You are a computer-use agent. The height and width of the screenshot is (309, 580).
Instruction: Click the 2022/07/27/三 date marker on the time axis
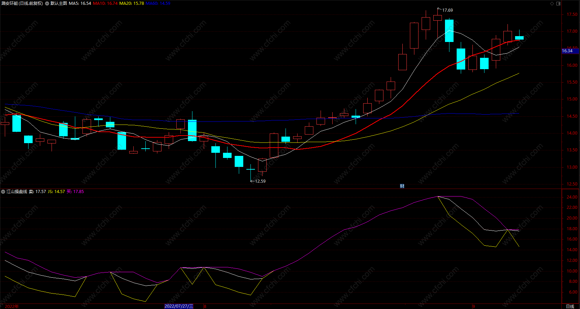point(179,306)
